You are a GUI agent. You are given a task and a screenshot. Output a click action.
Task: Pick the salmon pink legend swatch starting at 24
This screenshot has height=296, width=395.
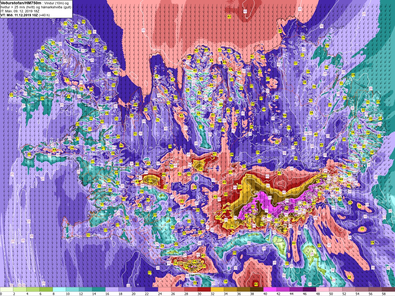click(x=164, y=290)
